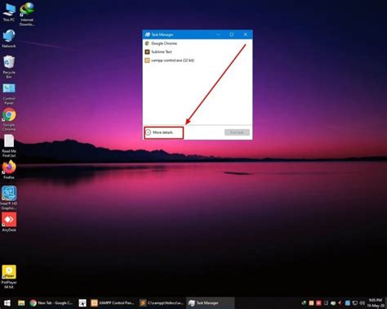Click the xampp-control process icon
The width and height of the screenshot is (387, 309).
pos(147,60)
